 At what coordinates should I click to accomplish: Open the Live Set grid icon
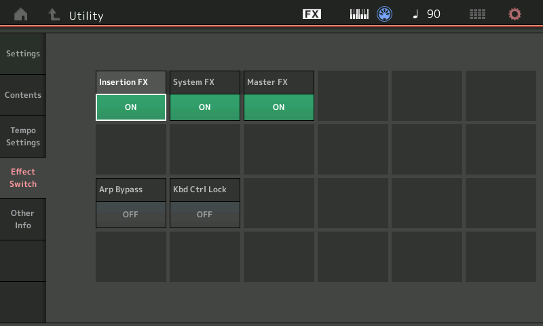pos(477,14)
